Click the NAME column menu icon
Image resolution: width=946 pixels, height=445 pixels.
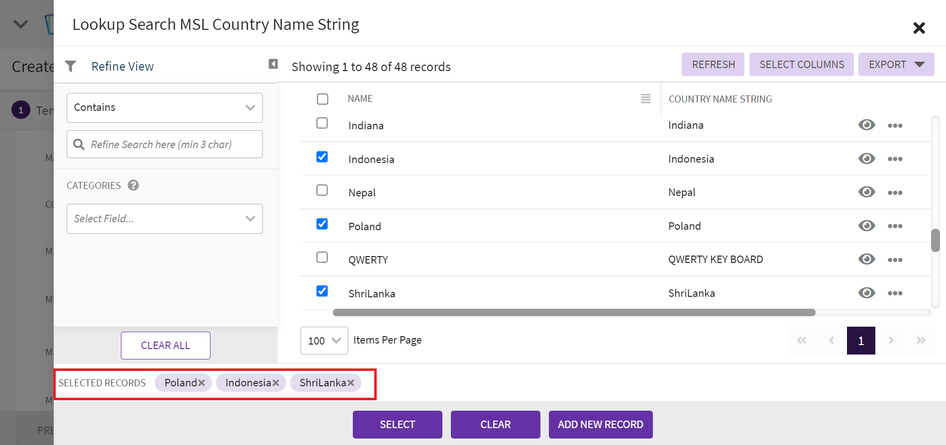pyautogui.click(x=645, y=99)
